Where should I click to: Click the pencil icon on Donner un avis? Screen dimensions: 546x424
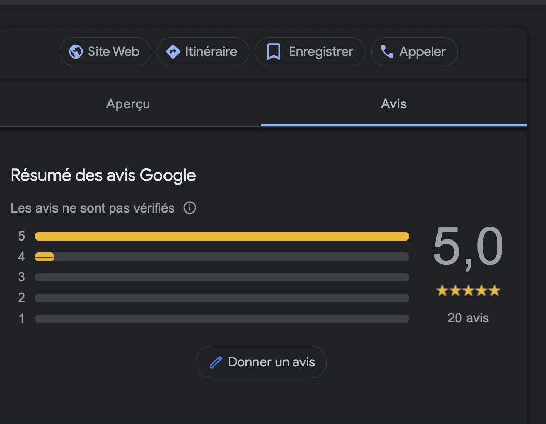[x=216, y=362]
